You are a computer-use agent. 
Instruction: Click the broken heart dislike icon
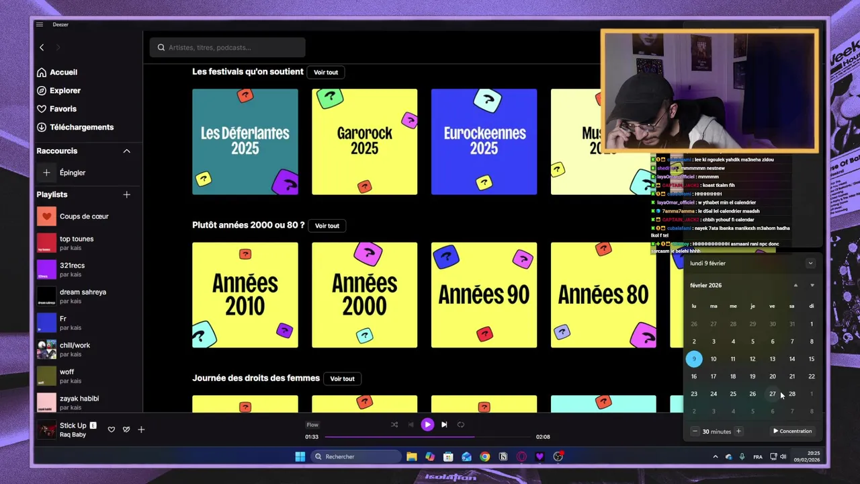click(x=126, y=430)
